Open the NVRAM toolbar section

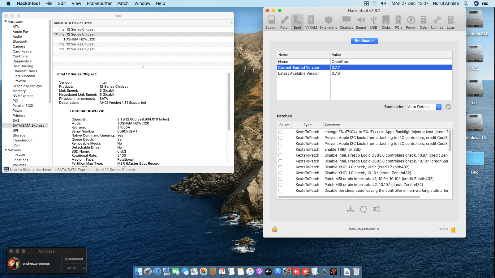click(x=311, y=22)
